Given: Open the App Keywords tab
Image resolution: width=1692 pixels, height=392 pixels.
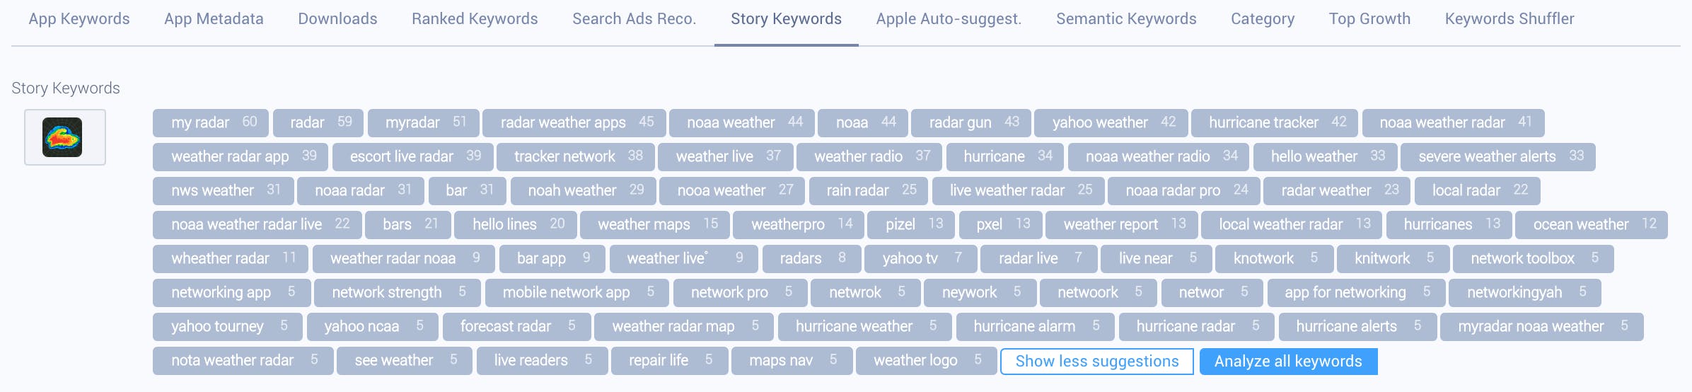Looking at the screenshot, I should (79, 19).
